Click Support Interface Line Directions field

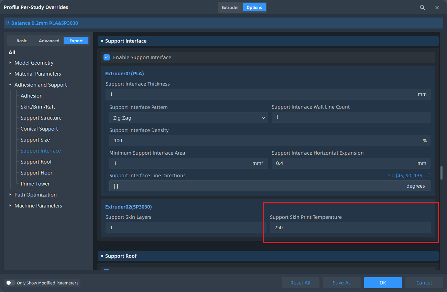[x=270, y=186]
